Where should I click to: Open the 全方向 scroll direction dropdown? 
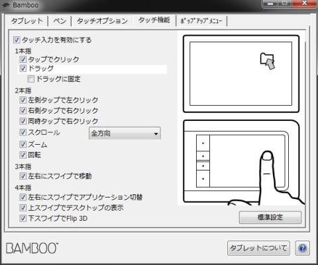point(125,133)
